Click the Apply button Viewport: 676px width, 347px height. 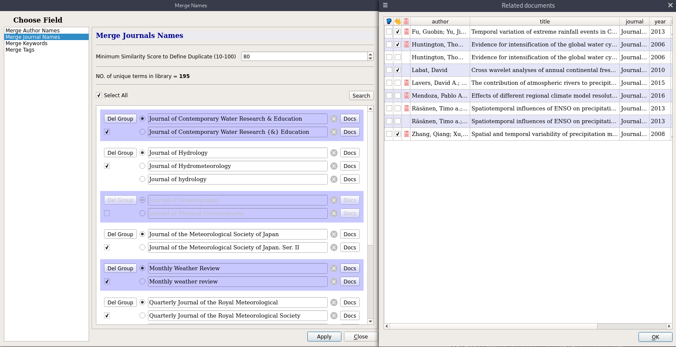point(324,337)
